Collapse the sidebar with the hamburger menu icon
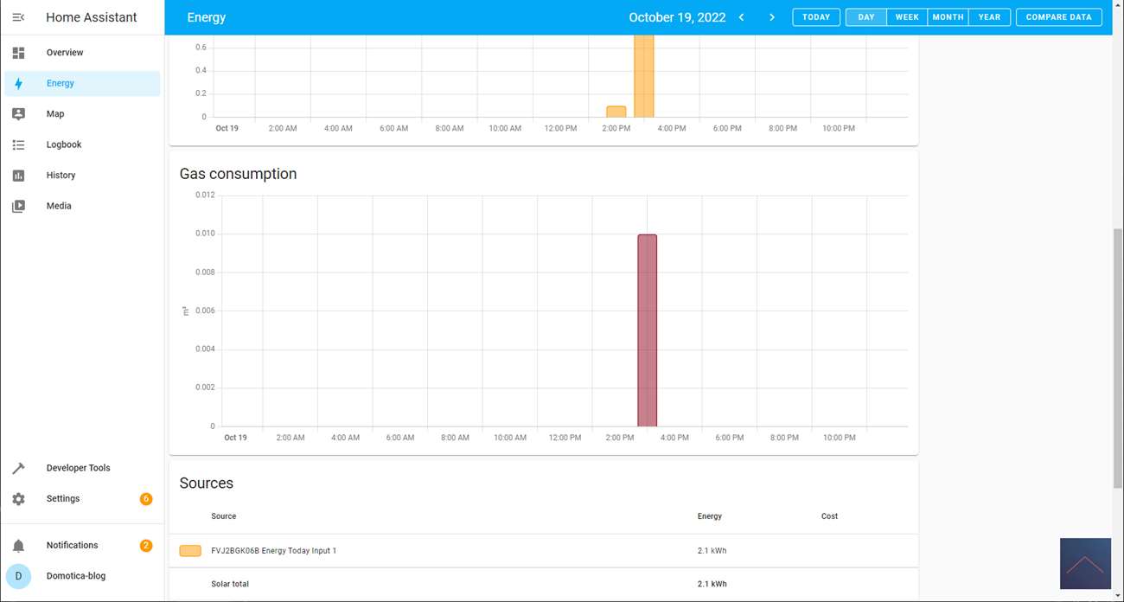 pyautogui.click(x=18, y=17)
